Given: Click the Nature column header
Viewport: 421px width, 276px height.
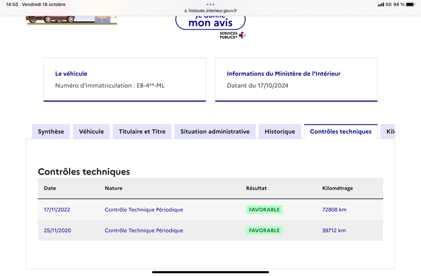Looking at the screenshot, I should [x=114, y=188].
